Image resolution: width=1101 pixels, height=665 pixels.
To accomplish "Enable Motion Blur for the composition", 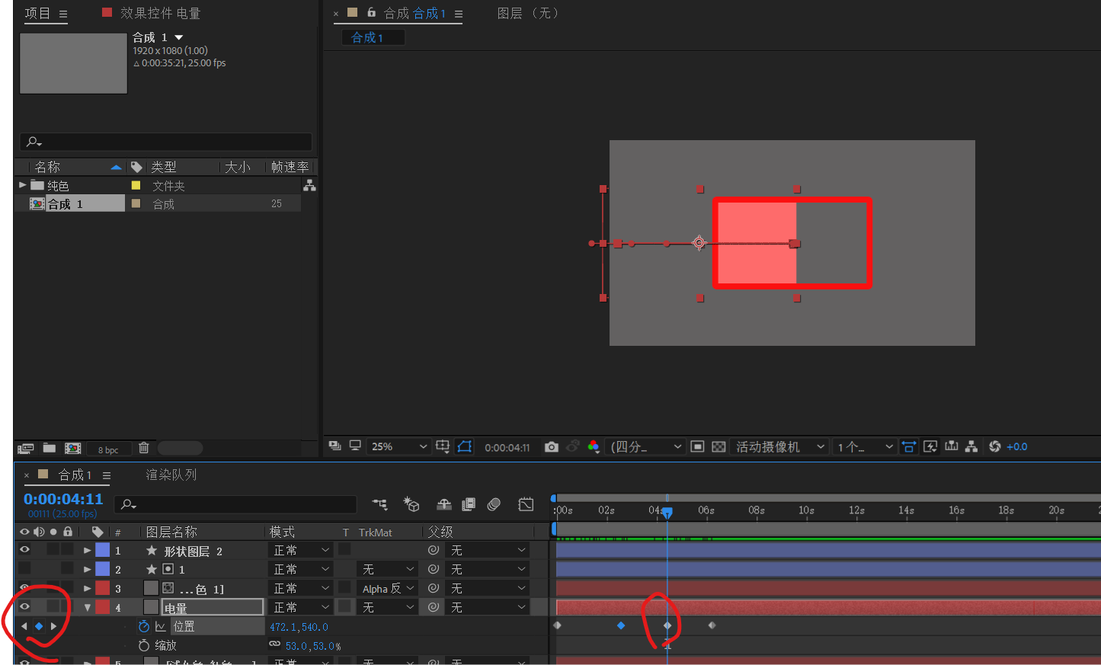I will click(494, 504).
